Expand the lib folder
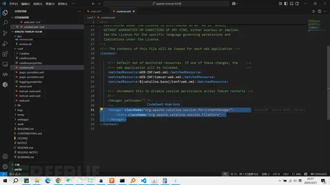Viewport: 330px width, 185px height. click(15, 105)
